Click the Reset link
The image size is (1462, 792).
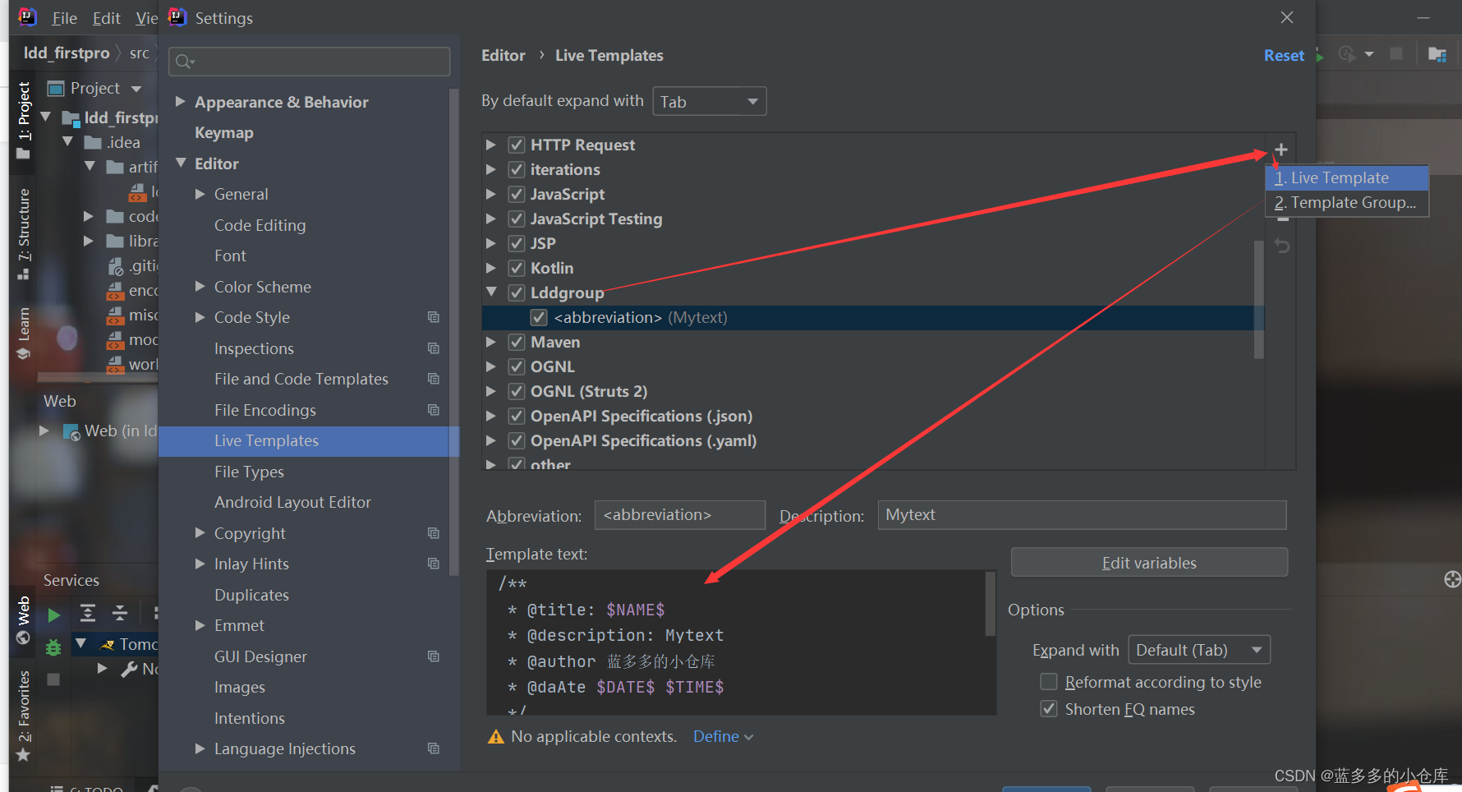[1283, 55]
